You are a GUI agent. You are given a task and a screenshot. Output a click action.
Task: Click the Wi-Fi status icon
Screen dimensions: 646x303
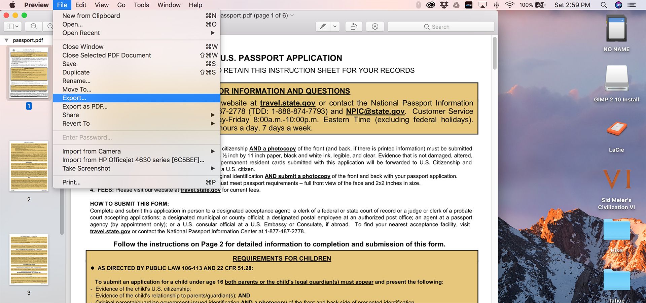(x=510, y=5)
